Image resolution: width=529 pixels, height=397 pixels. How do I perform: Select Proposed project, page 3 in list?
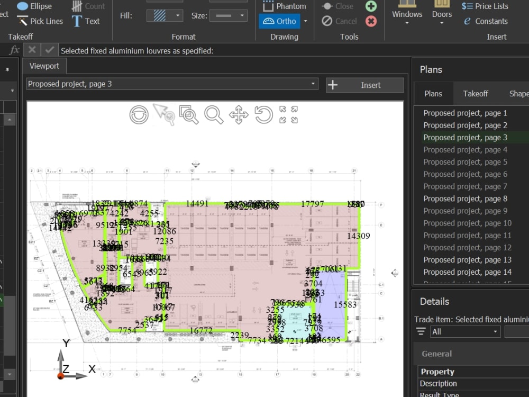click(x=465, y=138)
